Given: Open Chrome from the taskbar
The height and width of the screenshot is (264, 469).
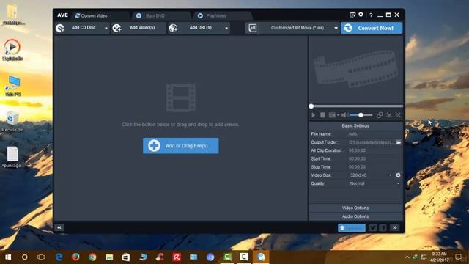Looking at the screenshot, I should (92, 257).
